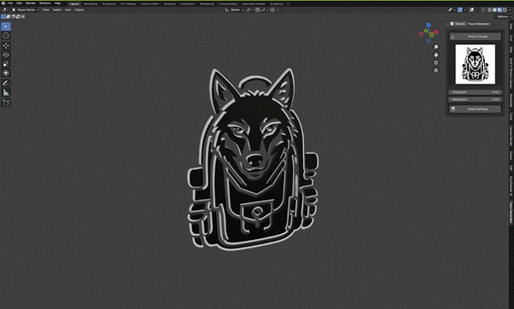Open the snapping options dropdown
The image size is (514, 309).
point(264,10)
